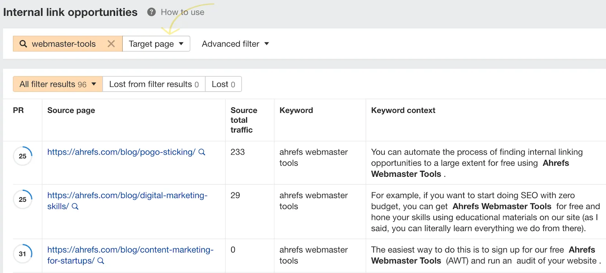The width and height of the screenshot is (606, 273).
Task: Click the Keyword context column header
Action: click(x=403, y=110)
